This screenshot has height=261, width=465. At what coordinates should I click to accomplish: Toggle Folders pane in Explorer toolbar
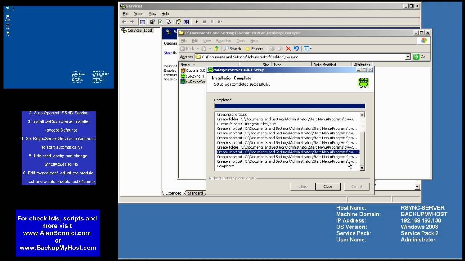coord(254,49)
